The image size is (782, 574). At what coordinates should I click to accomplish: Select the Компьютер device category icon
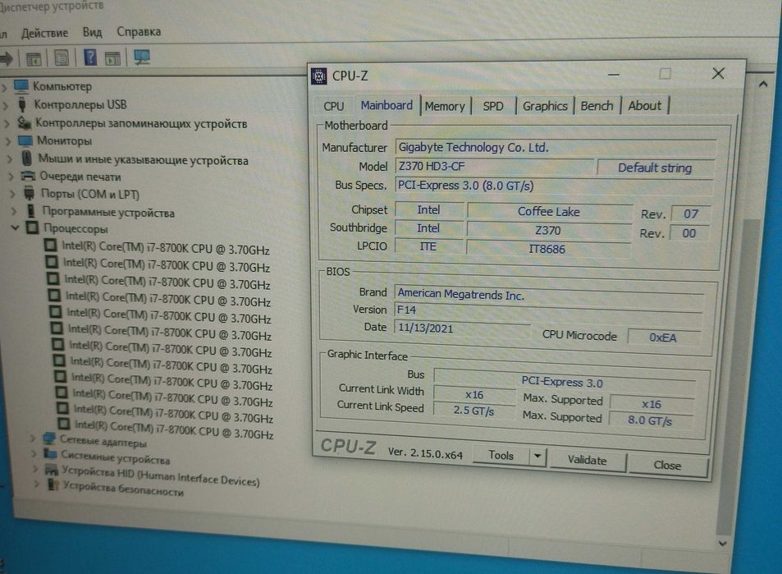(21, 86)
